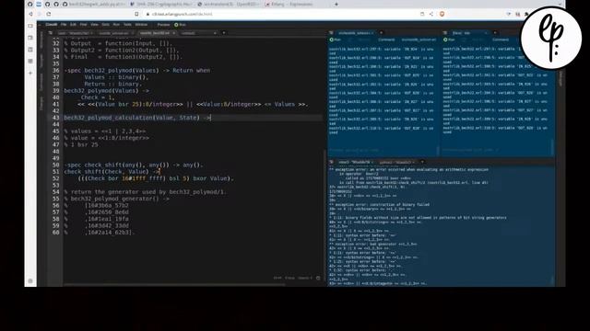The width and height of the screenshot is (590, 331).
Task: Open the editor pane tab list icon
Action: [x=50, y=33]
